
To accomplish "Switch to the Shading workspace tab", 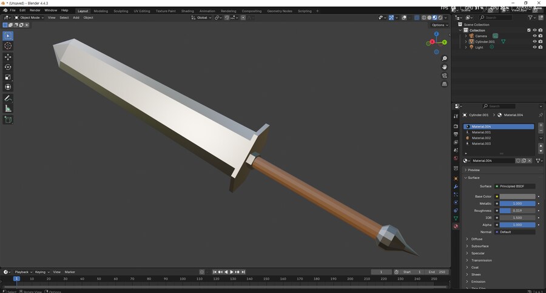I will pyautogui.click(x=187, y=11).
